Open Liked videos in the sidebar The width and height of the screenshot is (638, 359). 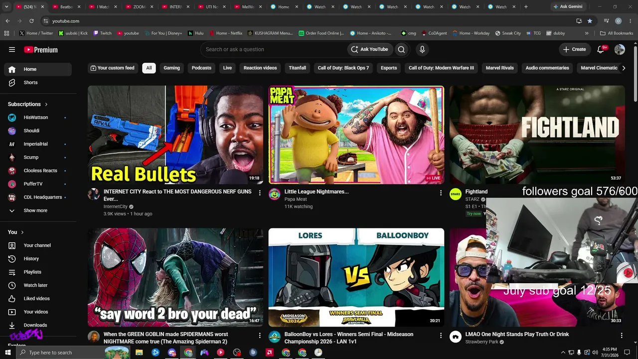pos(38,299)
